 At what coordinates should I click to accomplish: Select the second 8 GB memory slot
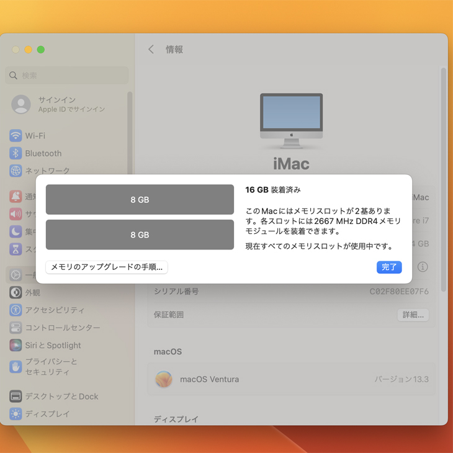pos(140,235)
